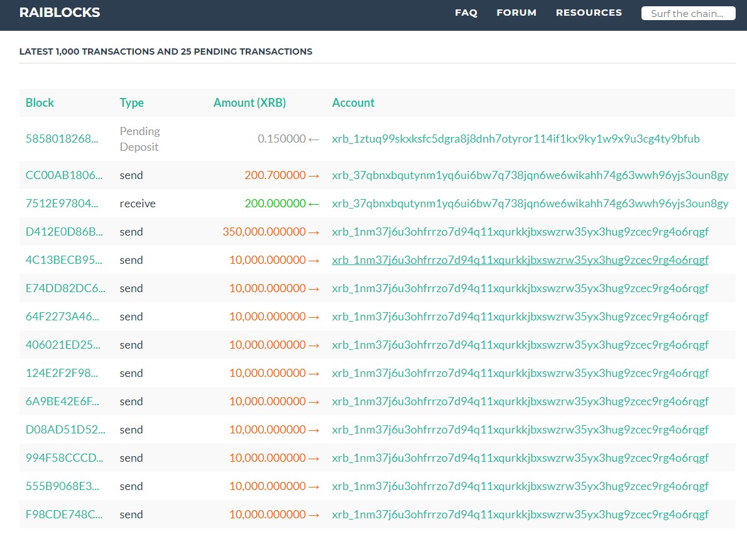The image size is (747, 534).
Task: Open account xrb_1ztuq99skxksfc5dgra8j8dnh7otyror114if1kx9ky1w9x9u3cg4ty9bfub
Action: [x=516, y=139]
